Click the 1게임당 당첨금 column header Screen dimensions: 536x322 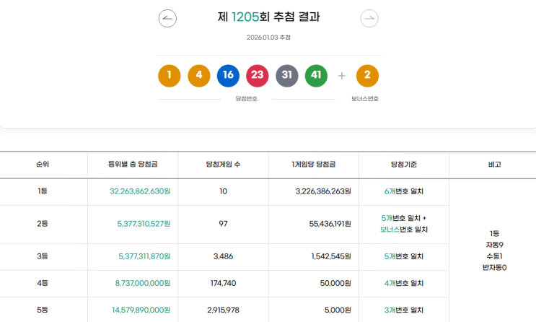point(314,165)
